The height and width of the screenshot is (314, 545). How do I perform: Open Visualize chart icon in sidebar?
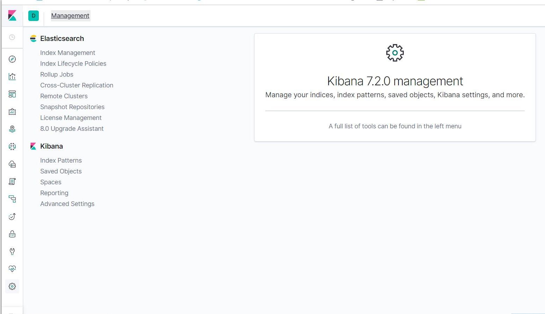pos(12,77)
